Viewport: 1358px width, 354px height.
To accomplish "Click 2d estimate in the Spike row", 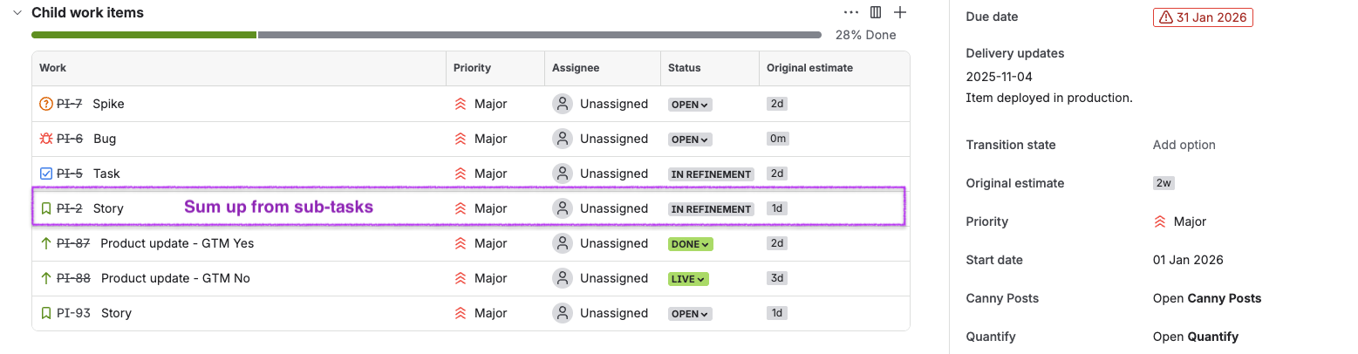I will tap(777, 104).
